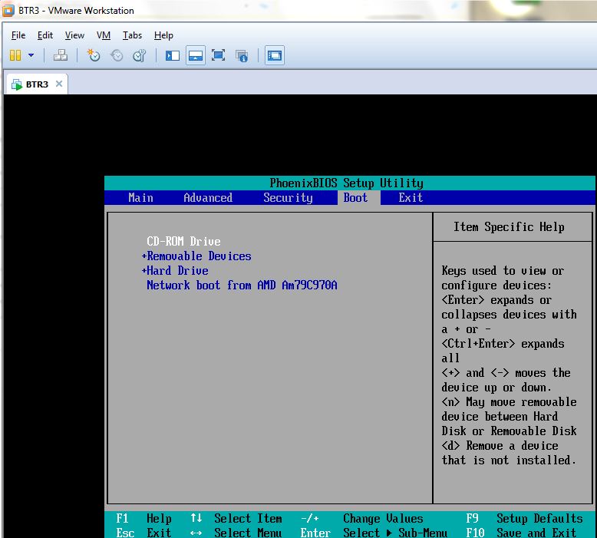Pause the virtual machine using the yellow pause icon

pyautogui.click(x=15, y=55)
